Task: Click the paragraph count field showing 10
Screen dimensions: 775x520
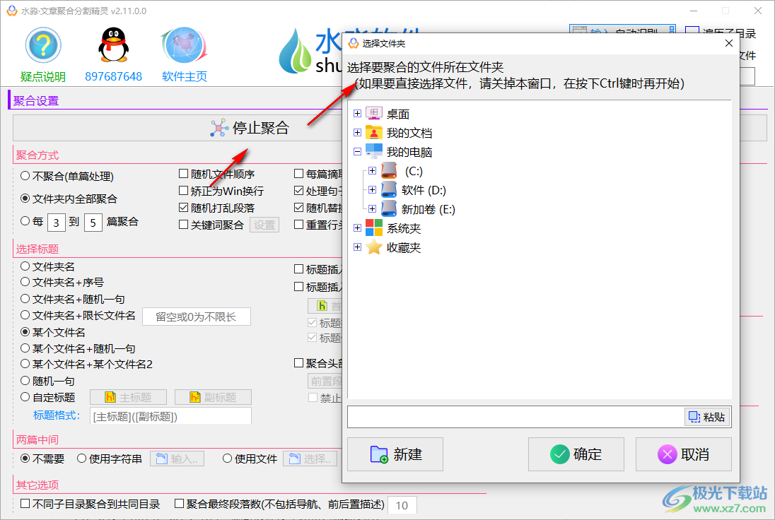Action: [402, 505]
